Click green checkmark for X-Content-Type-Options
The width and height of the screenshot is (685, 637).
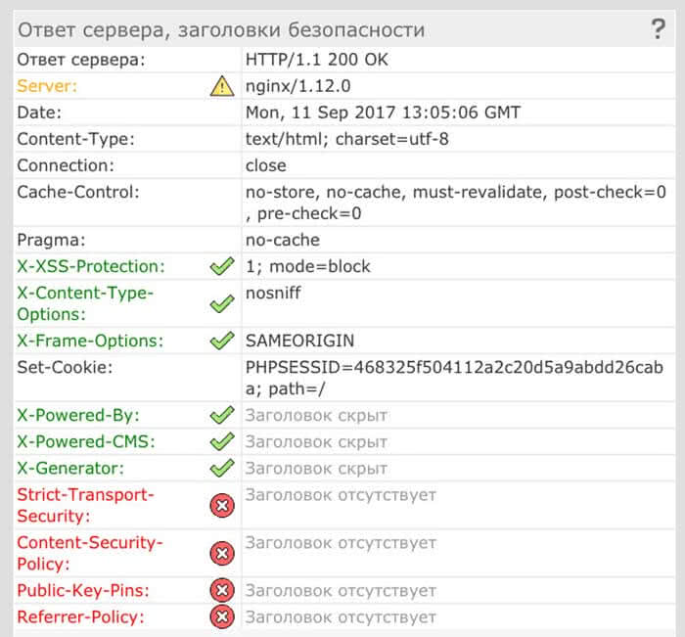click(222, 303)
